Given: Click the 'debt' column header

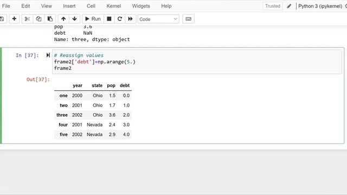Looking at the screenshot, I should pyautogui.click(x=125, y=86).
